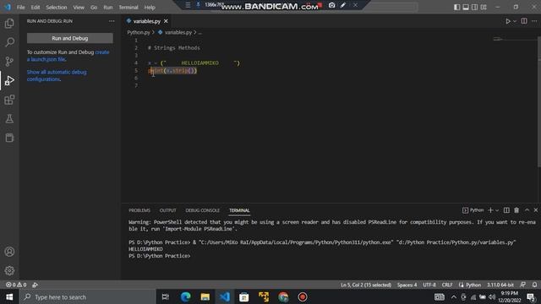Click the code on line 4
Viewport: 541px width, 304px height.
point(194,63)
